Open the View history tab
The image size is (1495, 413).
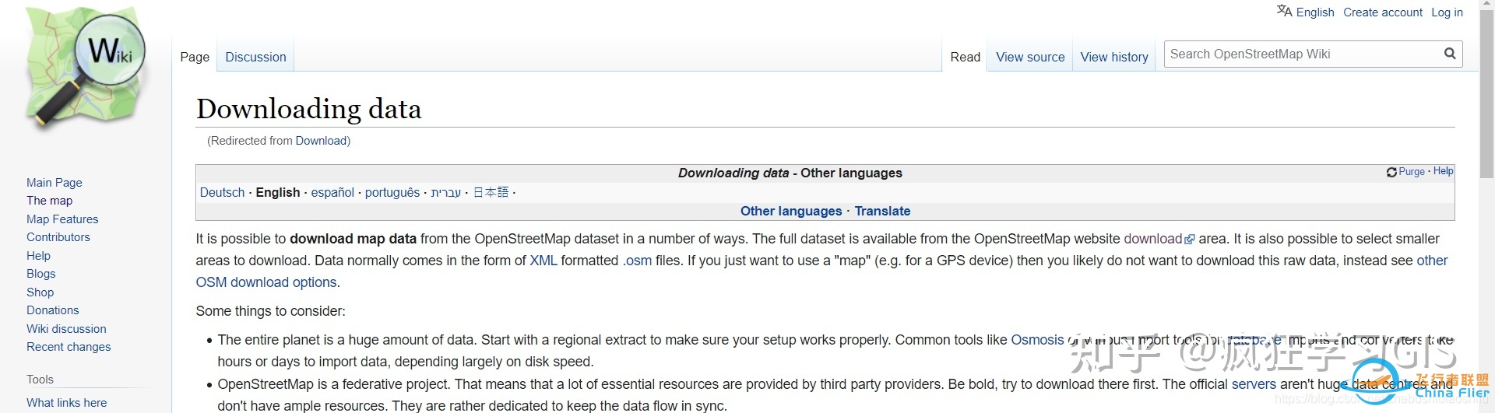click(1113, 57)
